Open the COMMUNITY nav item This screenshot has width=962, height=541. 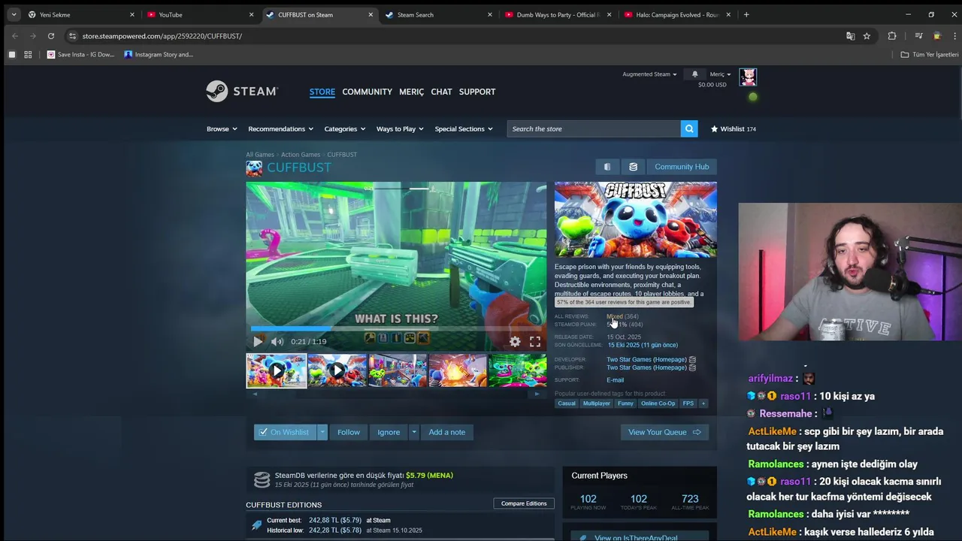(x=368, y=92)
